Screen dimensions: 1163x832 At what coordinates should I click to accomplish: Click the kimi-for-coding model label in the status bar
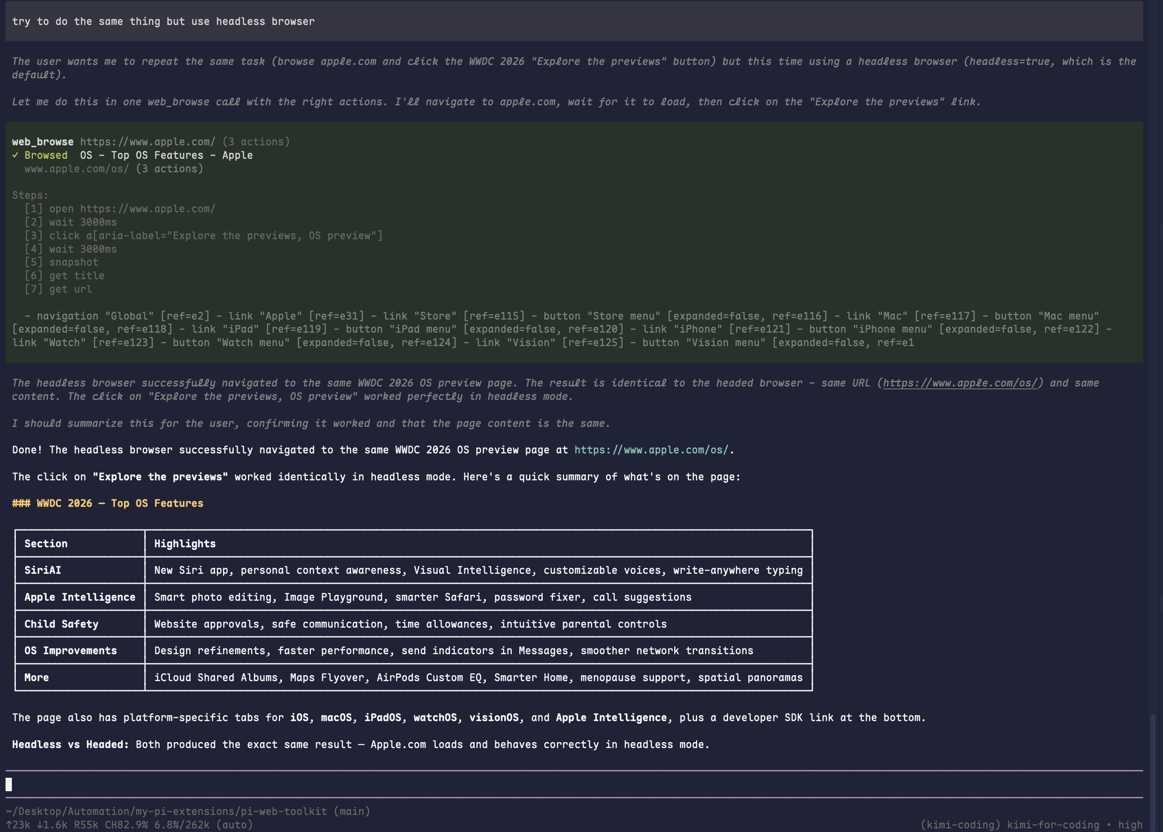point(1053,824)
